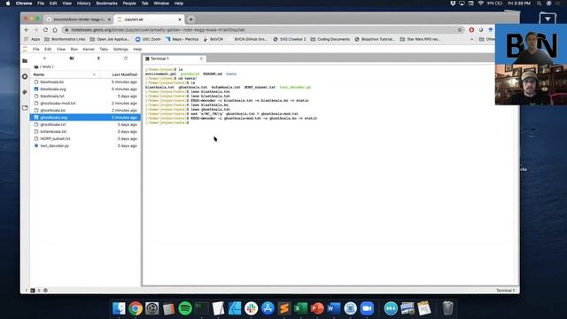The image size is (567, 319).
Task: Open Chrome Bookmarks menu in macOS bar
Action: pyautogui.click(x=106, y=4)
